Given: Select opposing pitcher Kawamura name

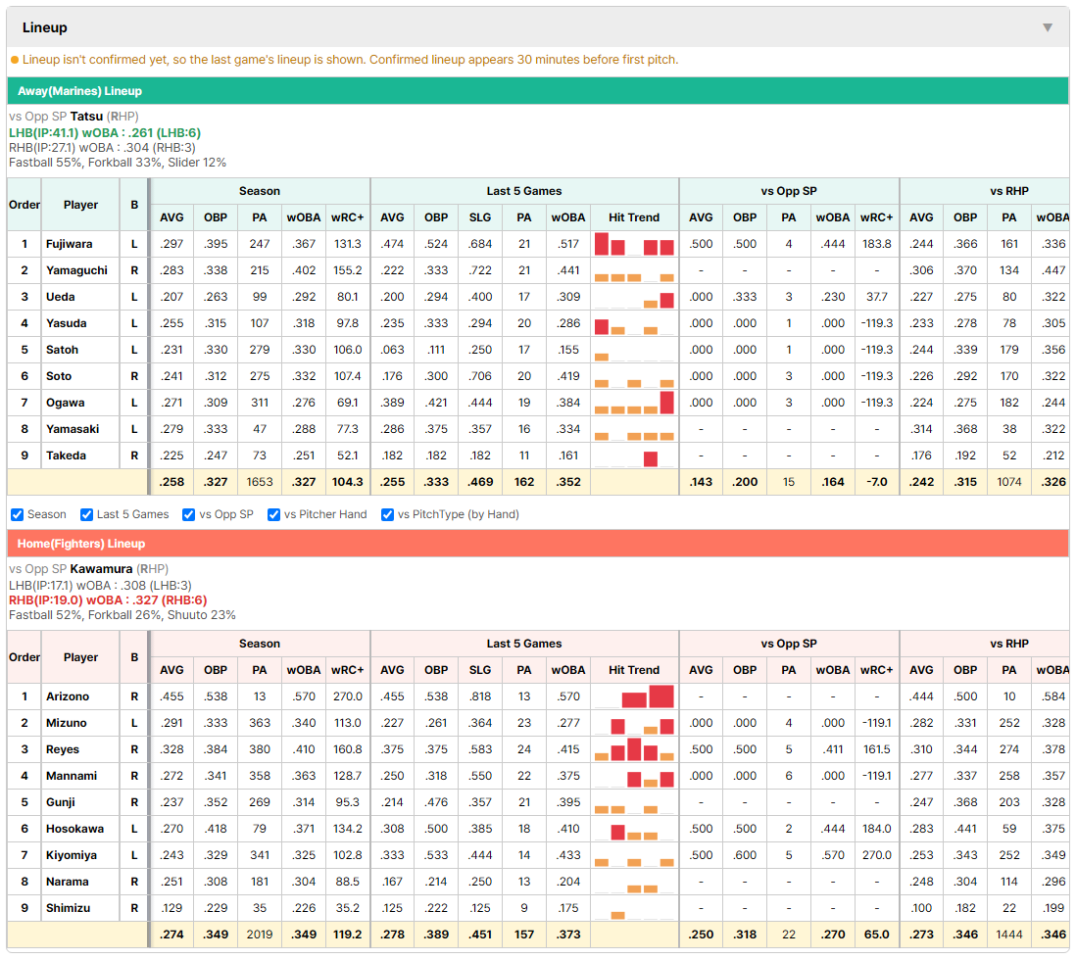Looking at the screenshot, I should 102,569.
